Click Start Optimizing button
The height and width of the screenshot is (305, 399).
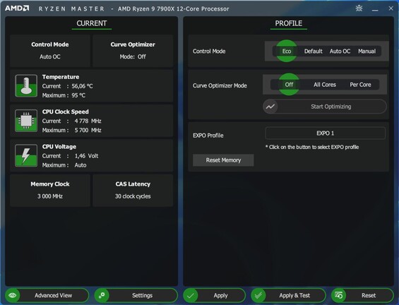click(325, 107)
